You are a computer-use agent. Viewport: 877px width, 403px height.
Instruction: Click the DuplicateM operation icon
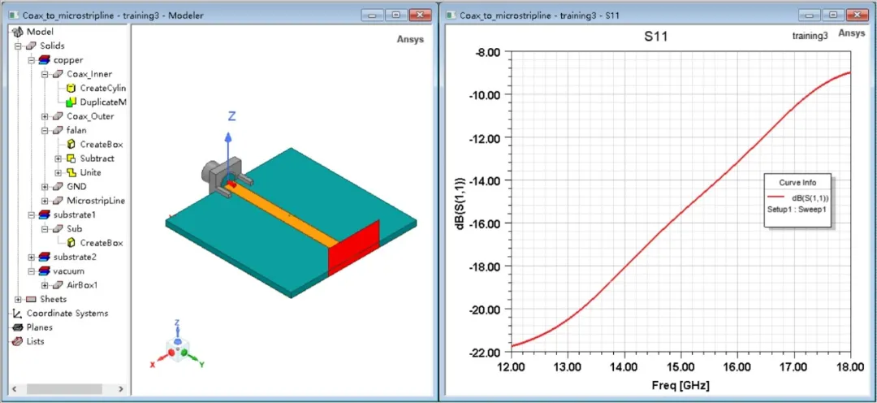point(71,102)
